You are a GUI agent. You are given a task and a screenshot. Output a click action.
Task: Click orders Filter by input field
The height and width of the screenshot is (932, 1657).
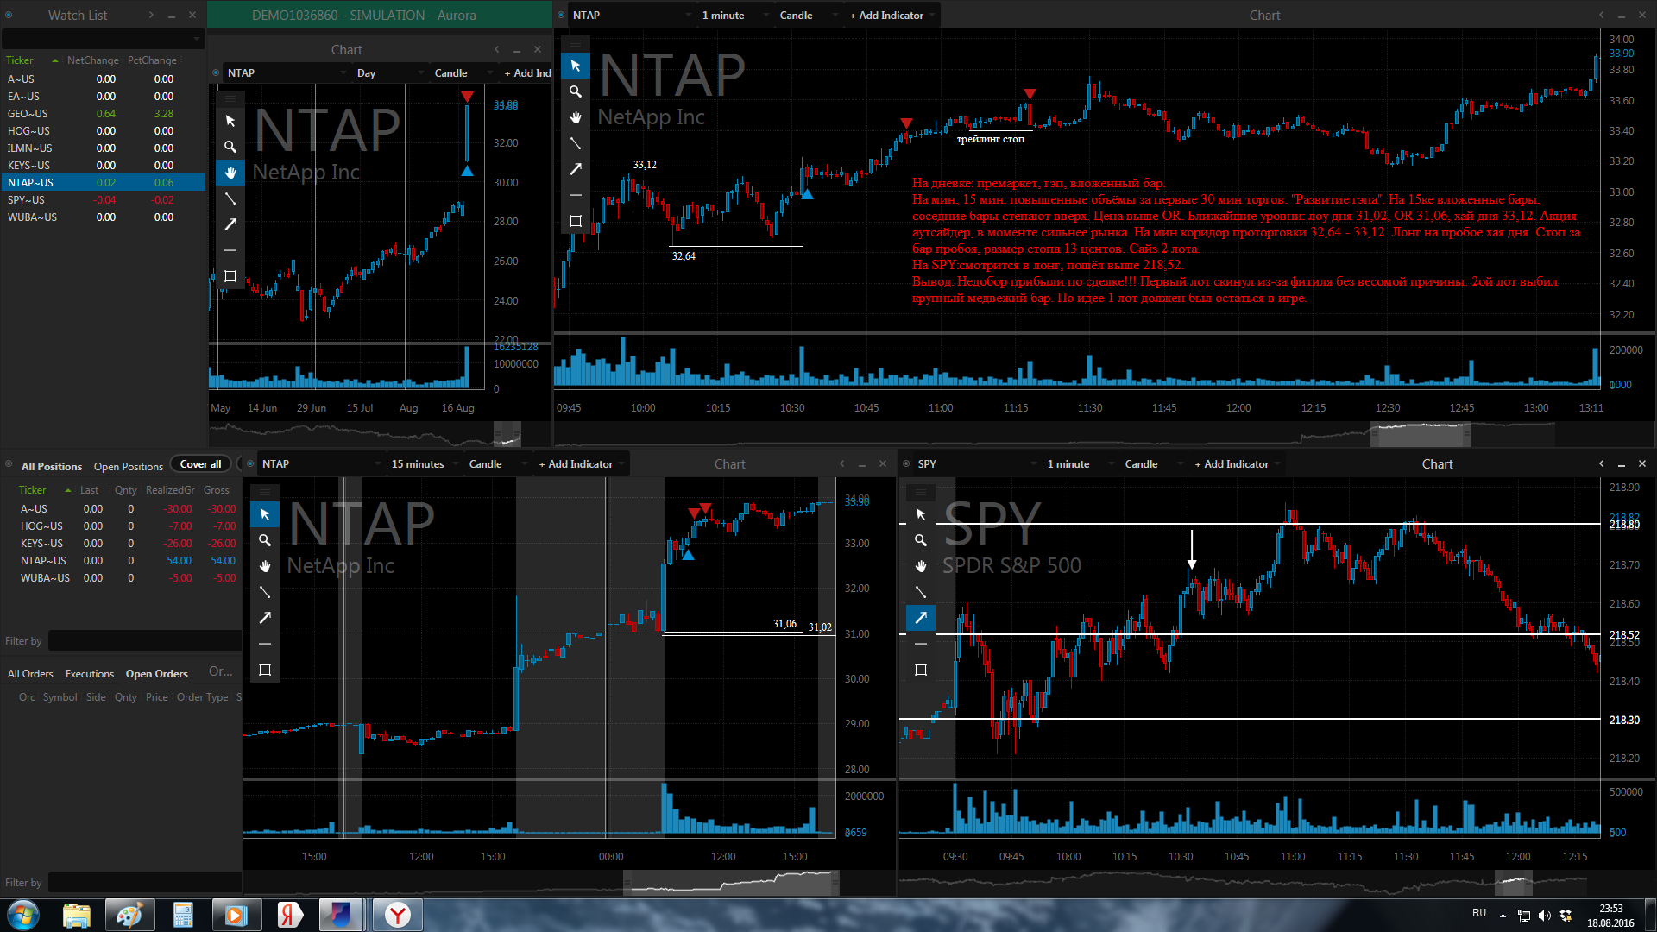click(145, 882)
